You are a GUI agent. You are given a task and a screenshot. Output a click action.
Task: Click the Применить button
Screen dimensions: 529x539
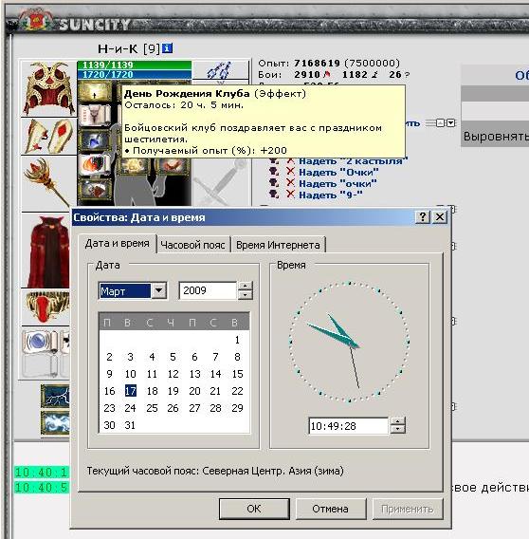tap(408, 509)
